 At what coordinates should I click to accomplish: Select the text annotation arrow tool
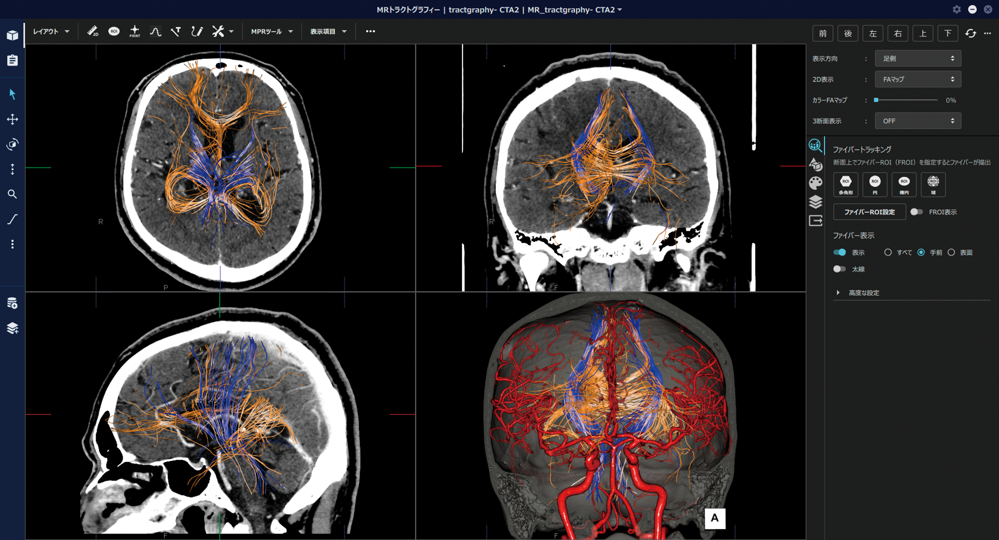(176, 31)
